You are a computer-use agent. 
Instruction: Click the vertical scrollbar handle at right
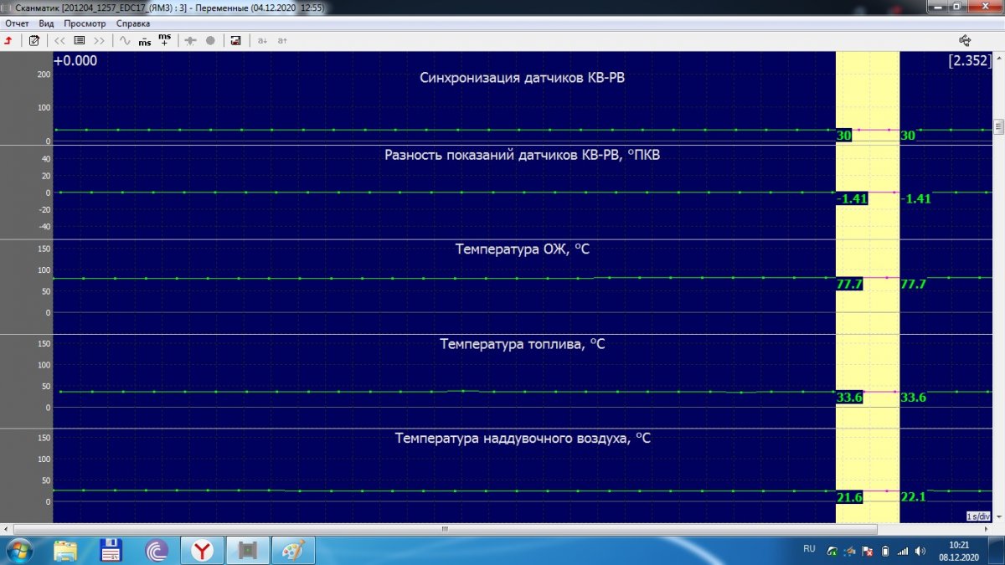[998, 127]
